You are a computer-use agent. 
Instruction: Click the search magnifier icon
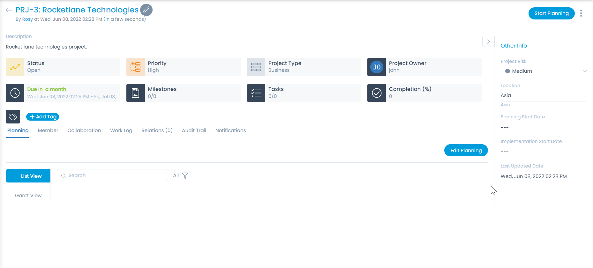click(64, 176)
